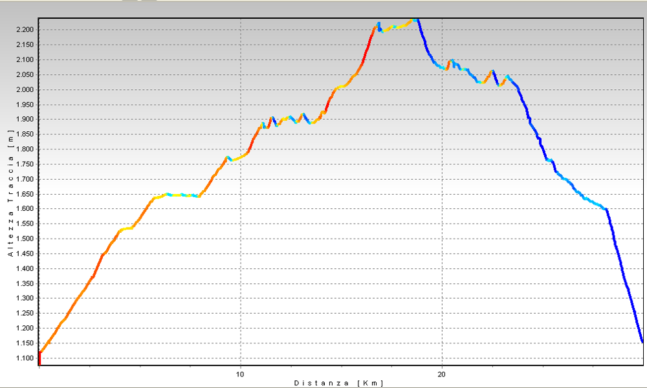Select the 20 km label on the distance axis
The width and height of the screenshot is (647, 388).
[442, 374]
